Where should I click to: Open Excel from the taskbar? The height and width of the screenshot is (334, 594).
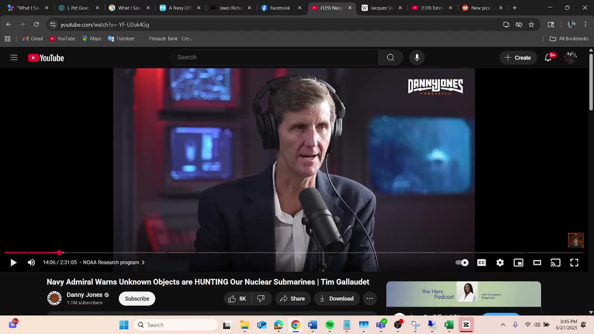(449, 325)
